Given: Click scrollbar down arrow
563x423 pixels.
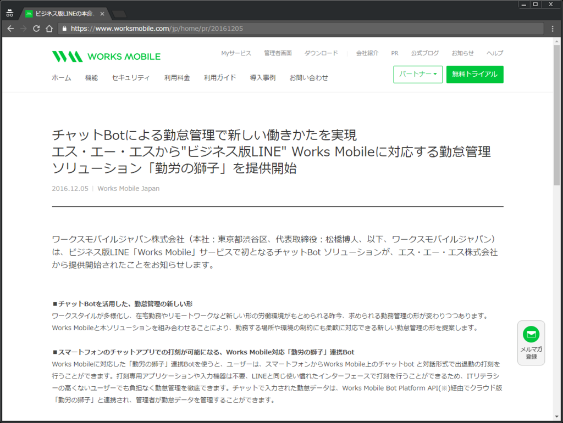Looking at the screenshot, I should point(557,416).
